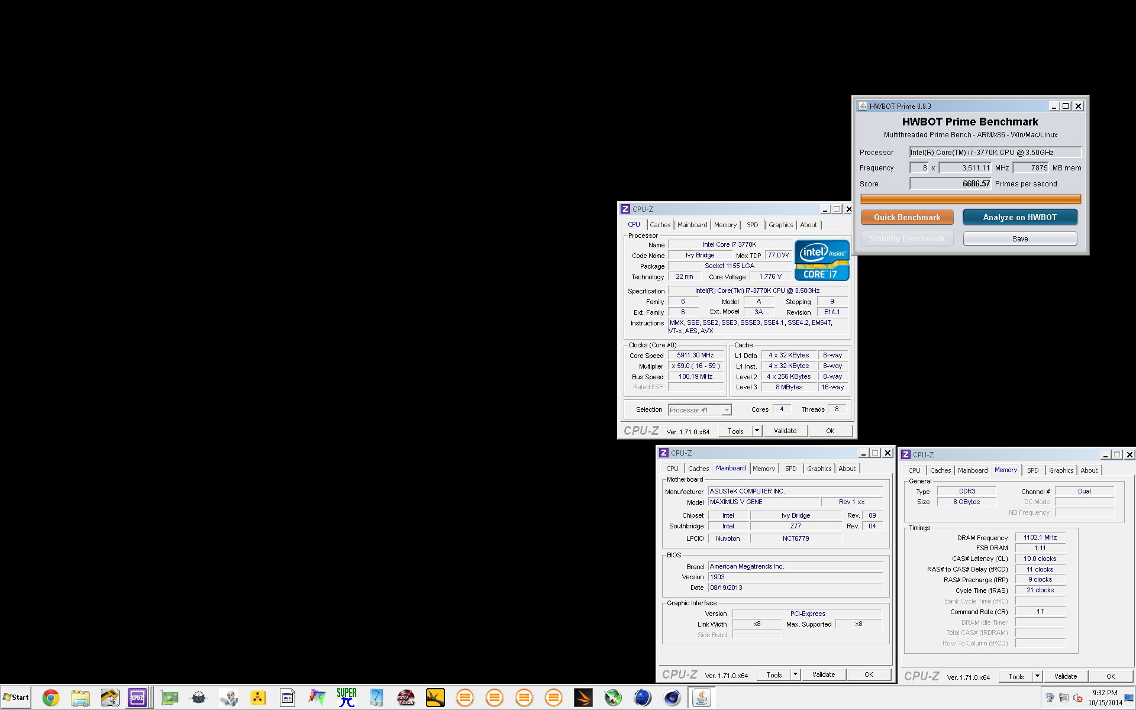
Task: Click Tools button in the Memory CPU-Z window
Action: point(1016,676)
